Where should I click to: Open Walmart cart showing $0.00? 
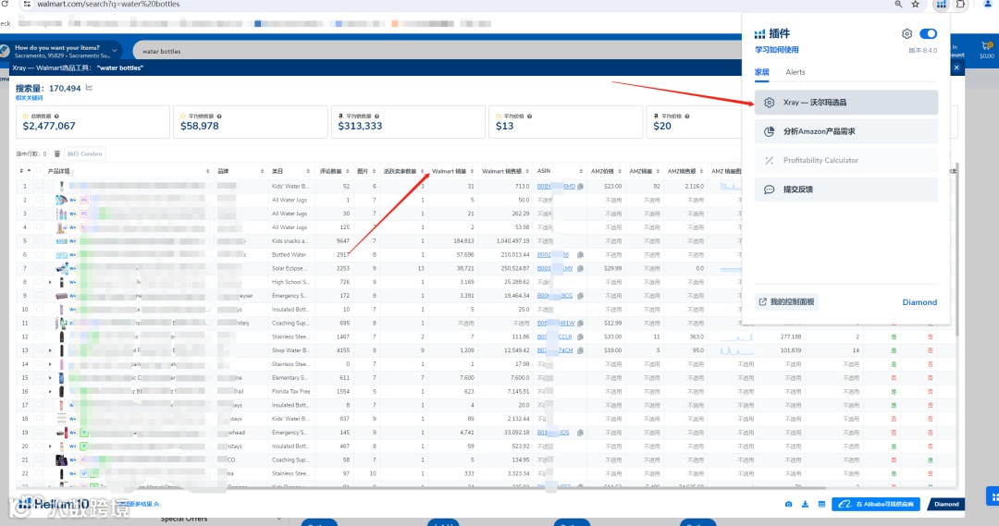click(987, 50)
